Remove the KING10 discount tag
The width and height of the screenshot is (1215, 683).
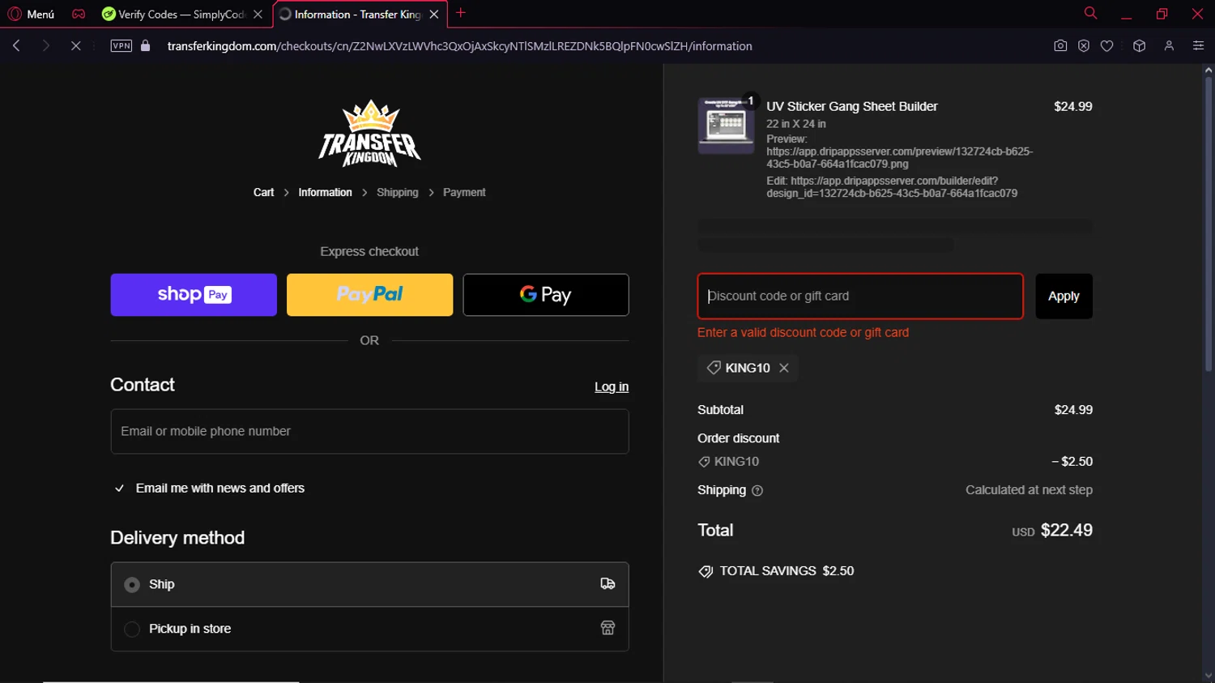pyautogui.click(x=784, y=368)
